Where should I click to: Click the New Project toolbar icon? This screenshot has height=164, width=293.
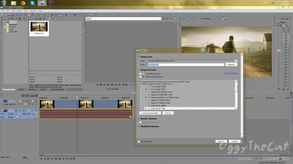(x=2, y=15)
